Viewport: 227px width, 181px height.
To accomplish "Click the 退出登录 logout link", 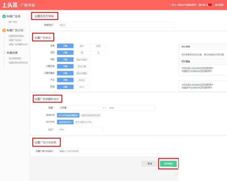I will pyautogui.click(x=219, y=5).
